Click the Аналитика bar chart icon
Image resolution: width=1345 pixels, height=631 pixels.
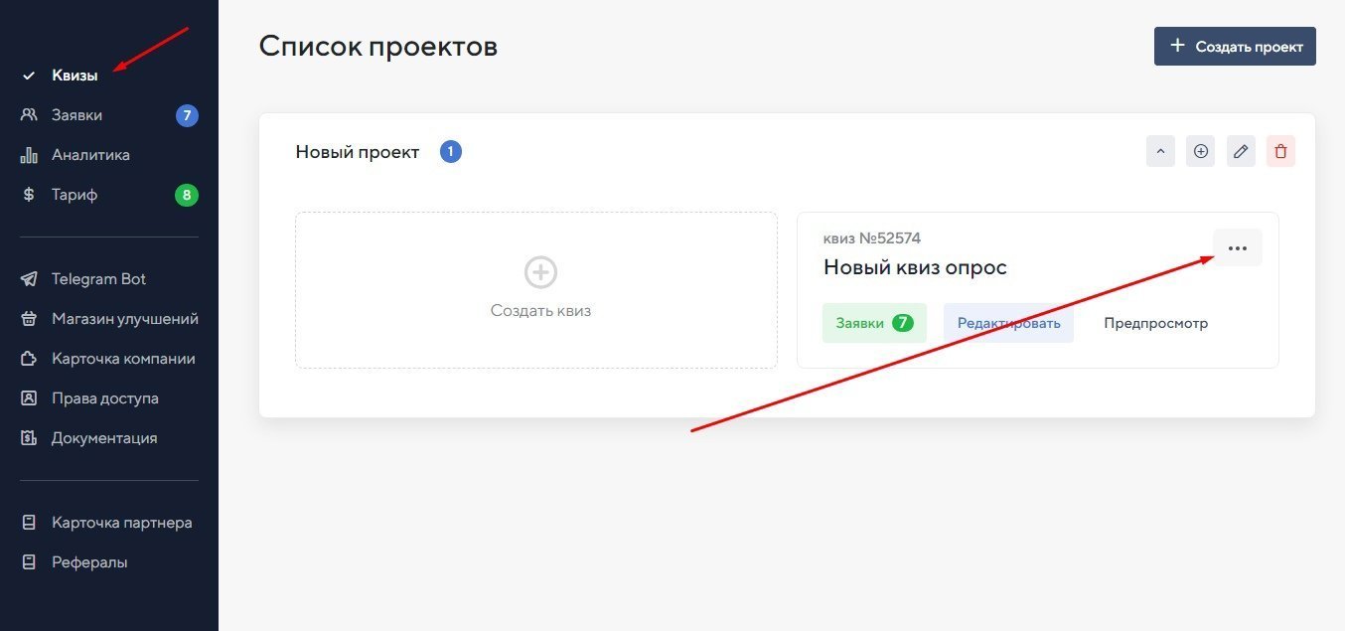pyautogui.click(x=29, y=155)
